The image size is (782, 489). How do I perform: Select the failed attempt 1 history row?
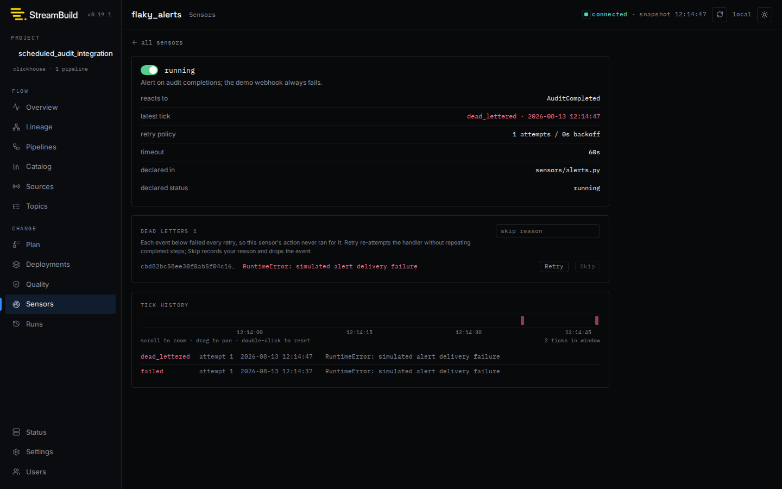[370, 371]
